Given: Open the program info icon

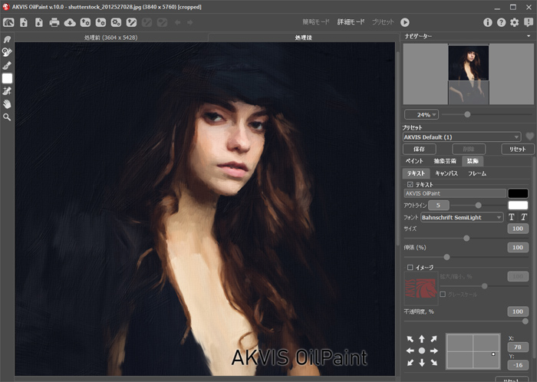Looking at the screenshot, I should click(488, 22).
